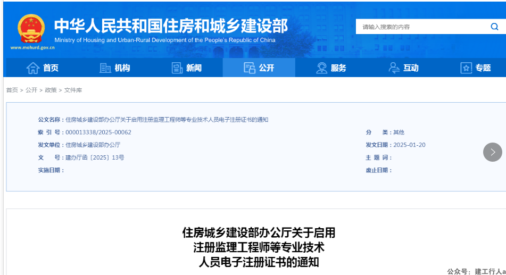
Task: Open the 机构 navigation tab
Action: [114, 68]
